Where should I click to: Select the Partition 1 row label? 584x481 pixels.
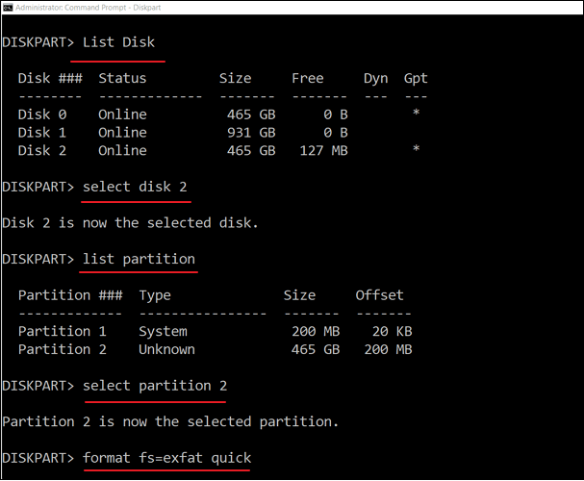pos(62,331)
